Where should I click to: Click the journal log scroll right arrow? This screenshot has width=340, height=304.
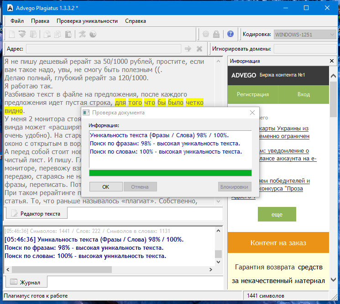211,269
